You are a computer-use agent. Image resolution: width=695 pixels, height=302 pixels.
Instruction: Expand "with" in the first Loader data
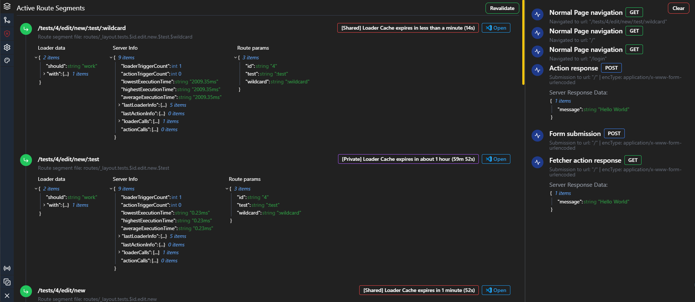(44, 74)
